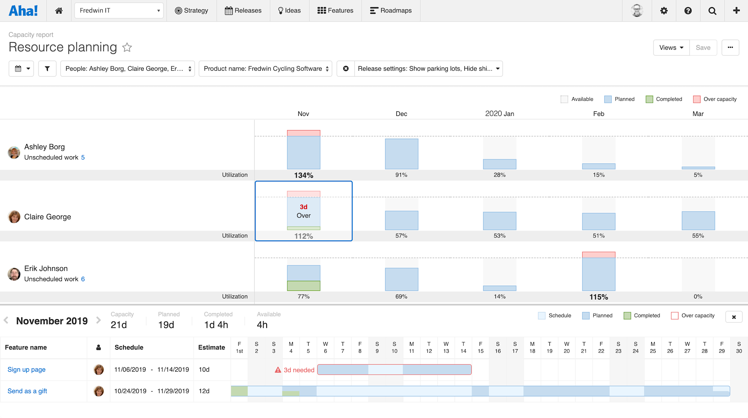The height and width of the screenshot is (418, 748).
Task: Open the Roadmaps menu
Action: click(391, 10)
